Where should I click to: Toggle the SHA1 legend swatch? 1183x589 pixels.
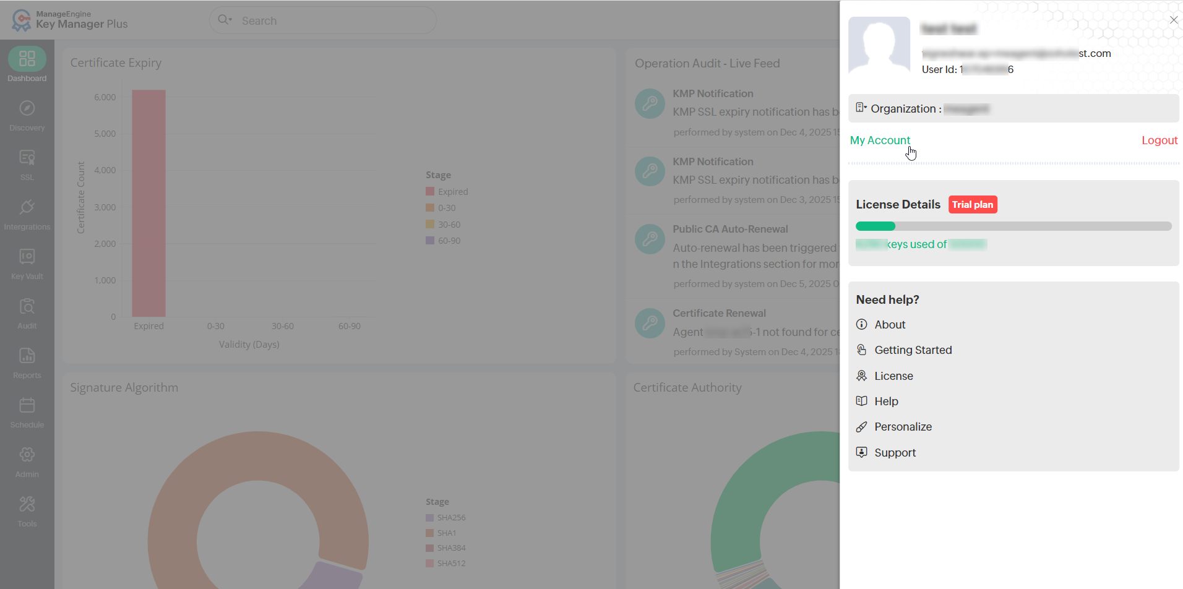(x=429, y=533)
